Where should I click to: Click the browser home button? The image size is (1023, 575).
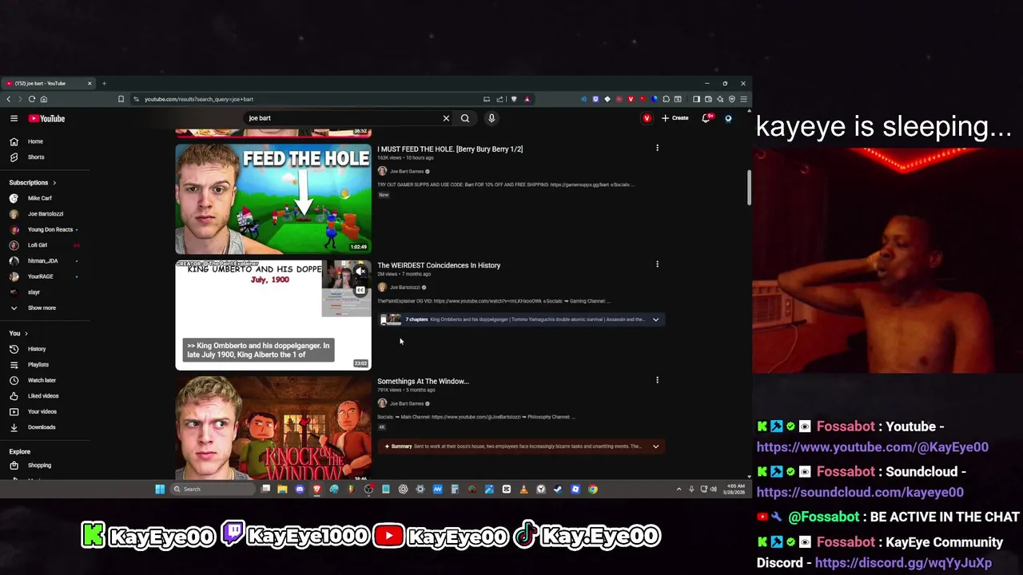tap(44, 99)
